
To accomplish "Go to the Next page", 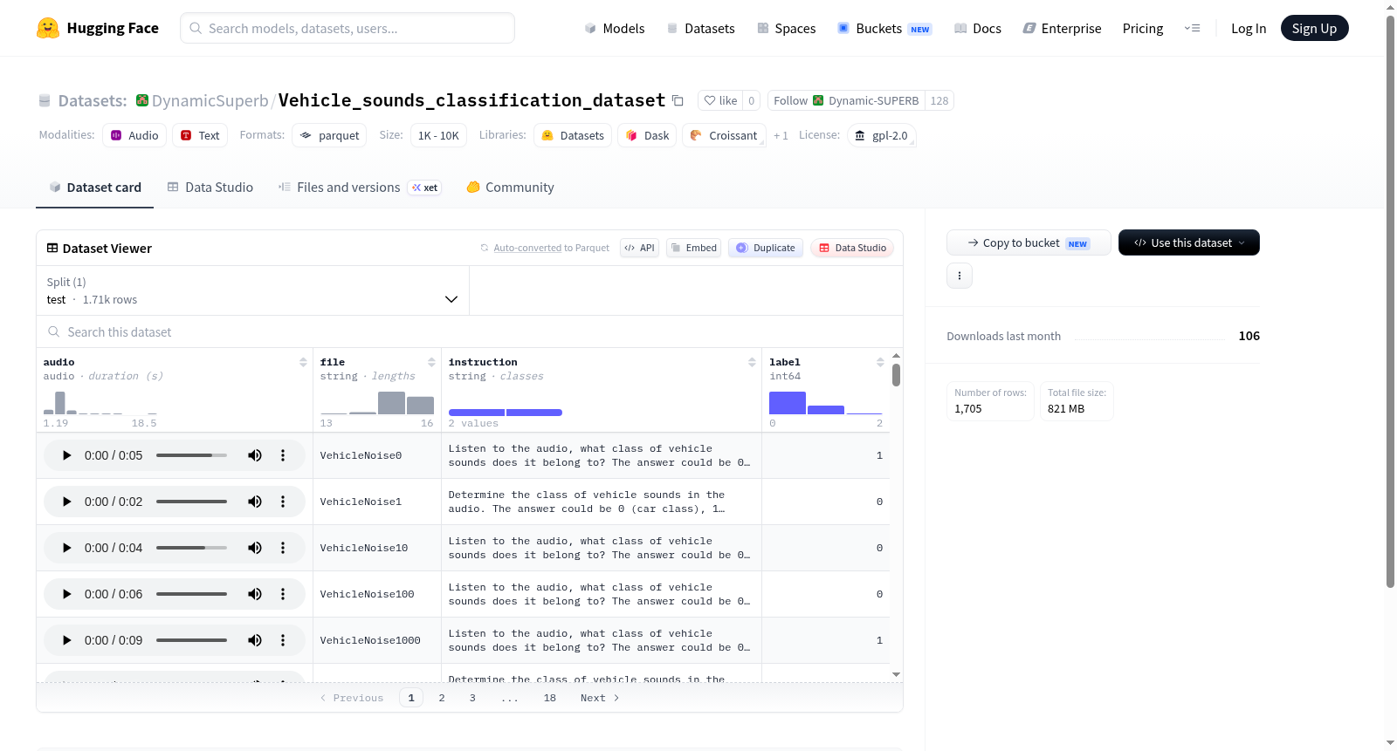I will [600, 698].
